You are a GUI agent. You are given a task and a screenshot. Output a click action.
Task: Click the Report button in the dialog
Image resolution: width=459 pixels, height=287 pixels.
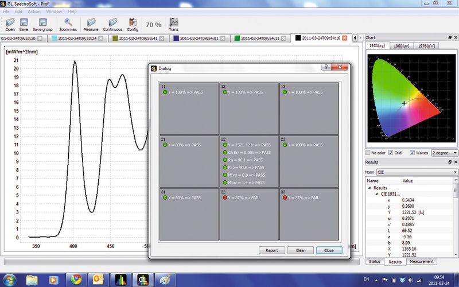(271, 250)
